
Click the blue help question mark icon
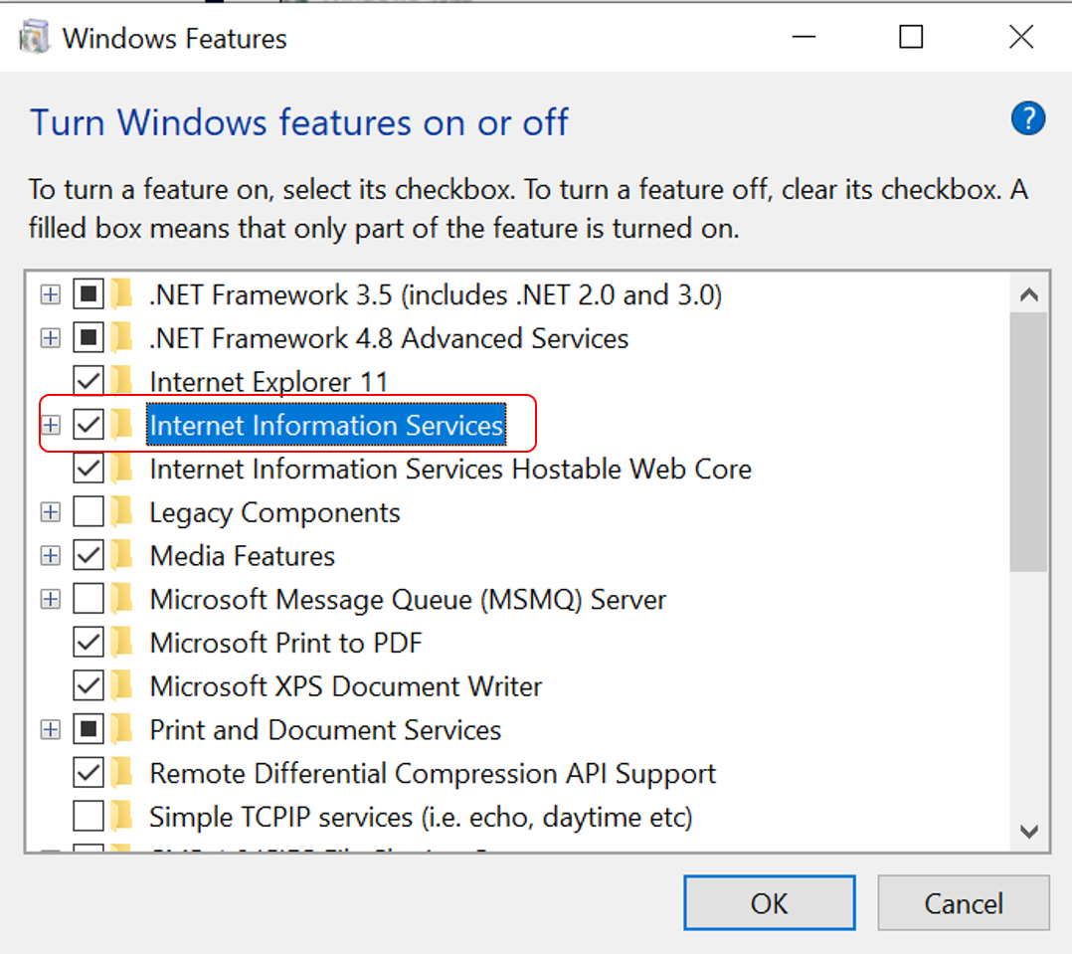tap(1028, 120)
